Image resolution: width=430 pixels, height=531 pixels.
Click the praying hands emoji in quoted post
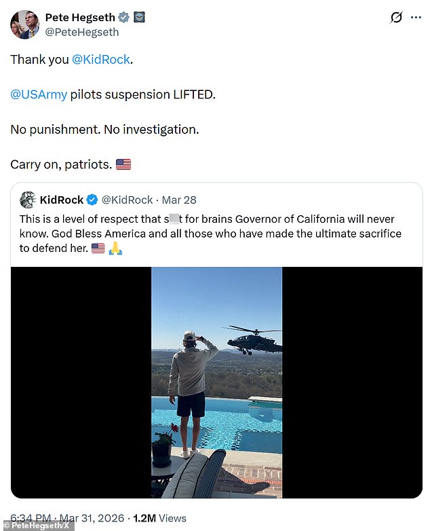(x=115, y=249)
